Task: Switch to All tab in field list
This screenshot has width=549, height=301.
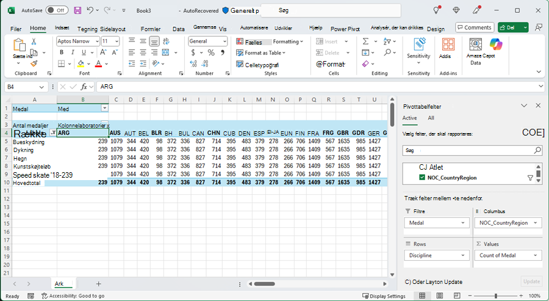Action: click(431, 118)
